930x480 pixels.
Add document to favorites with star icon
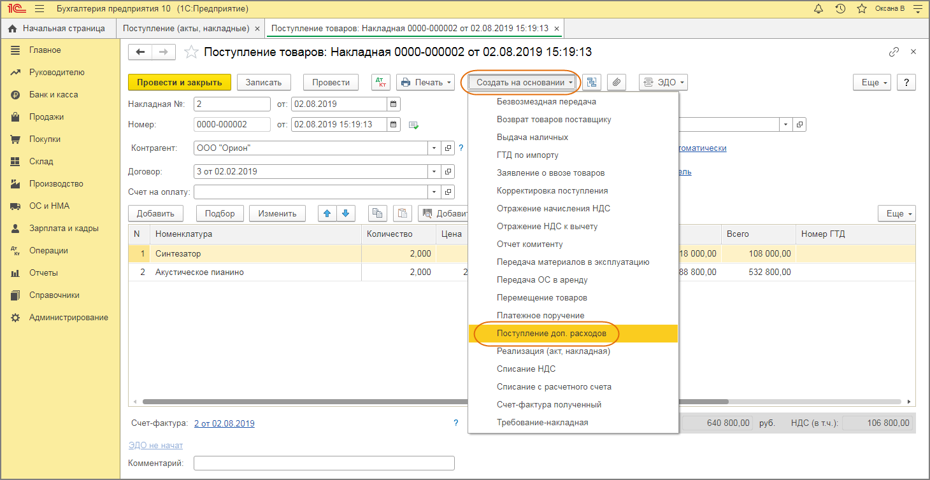point(191,52)
